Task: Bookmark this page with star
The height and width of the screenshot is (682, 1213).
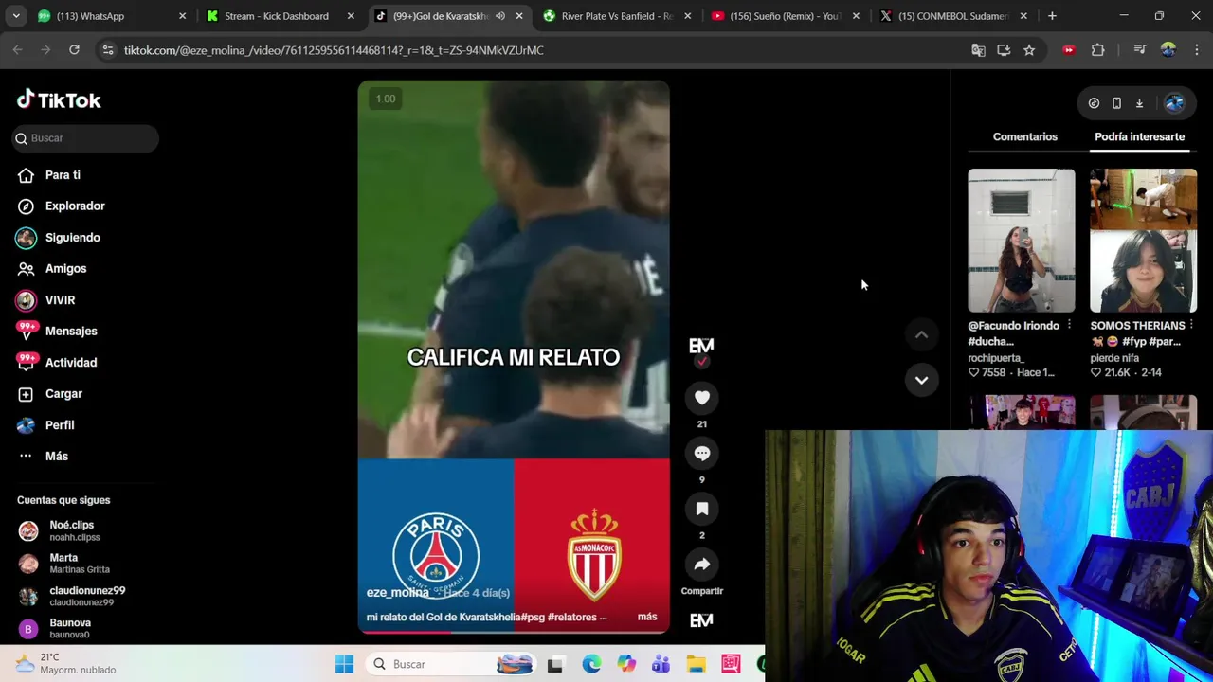Action: pos(1029,50)
